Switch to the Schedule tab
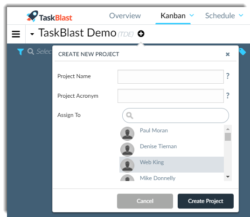This screenshot has width=250, height=217. pyautogui.click(x=220, y=16)
